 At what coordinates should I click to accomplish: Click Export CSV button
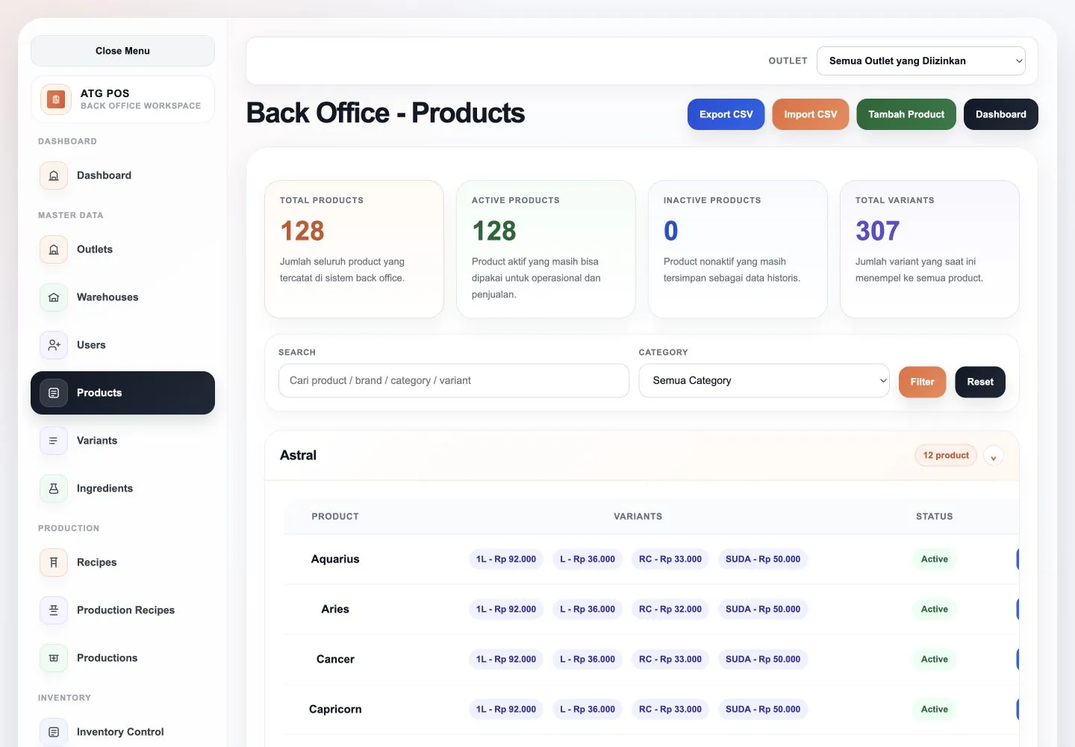pos(726,114)
